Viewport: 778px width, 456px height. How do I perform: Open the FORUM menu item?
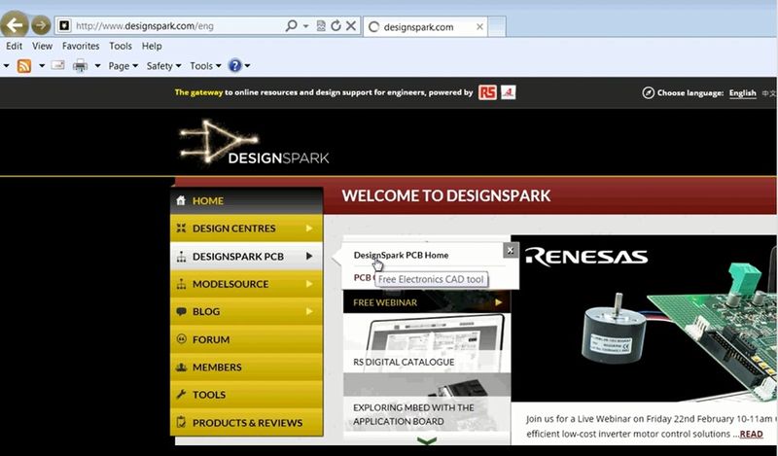[x=247, y=339]
